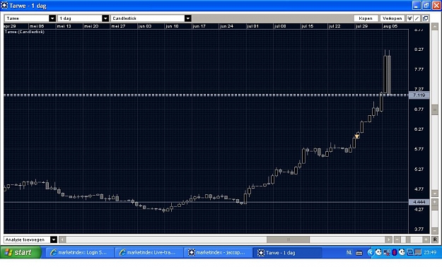Click the Windows start button

(21, 252)
